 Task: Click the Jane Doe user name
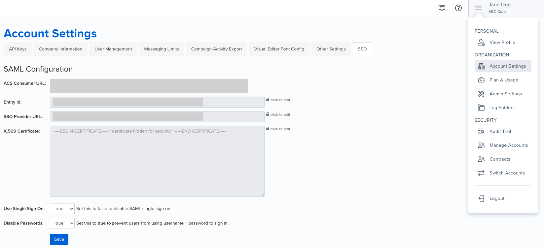[x=499, y=5]
